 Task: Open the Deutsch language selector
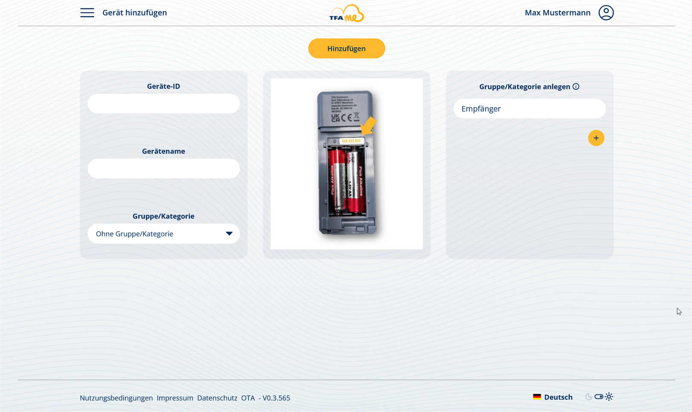tap(558, 397)
